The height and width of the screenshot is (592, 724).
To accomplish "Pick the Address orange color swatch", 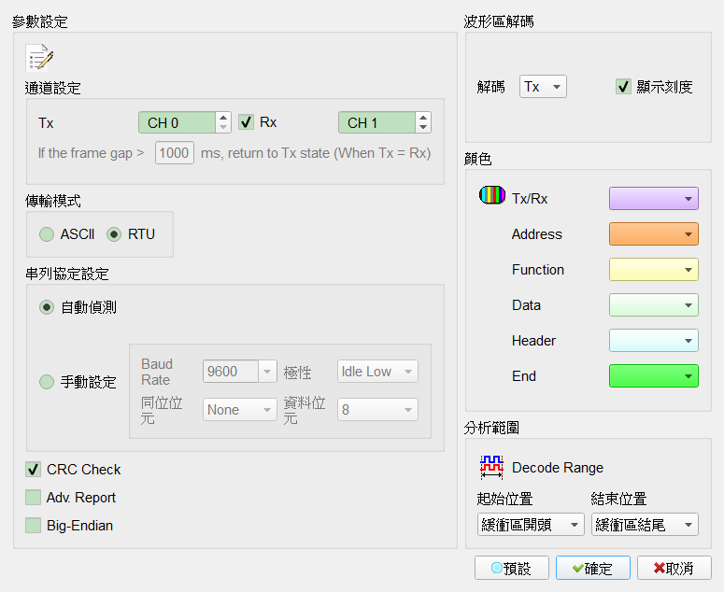I will 654,234.
